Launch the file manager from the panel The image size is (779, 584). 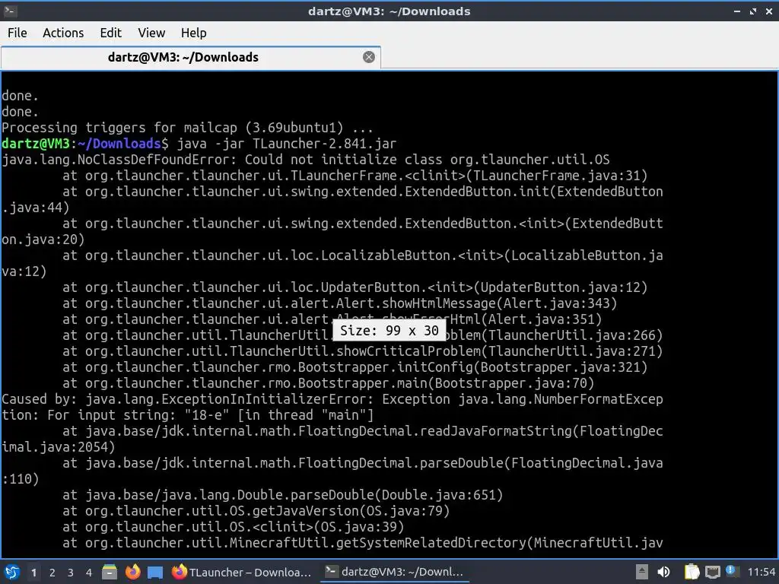[x=110, y=572]
